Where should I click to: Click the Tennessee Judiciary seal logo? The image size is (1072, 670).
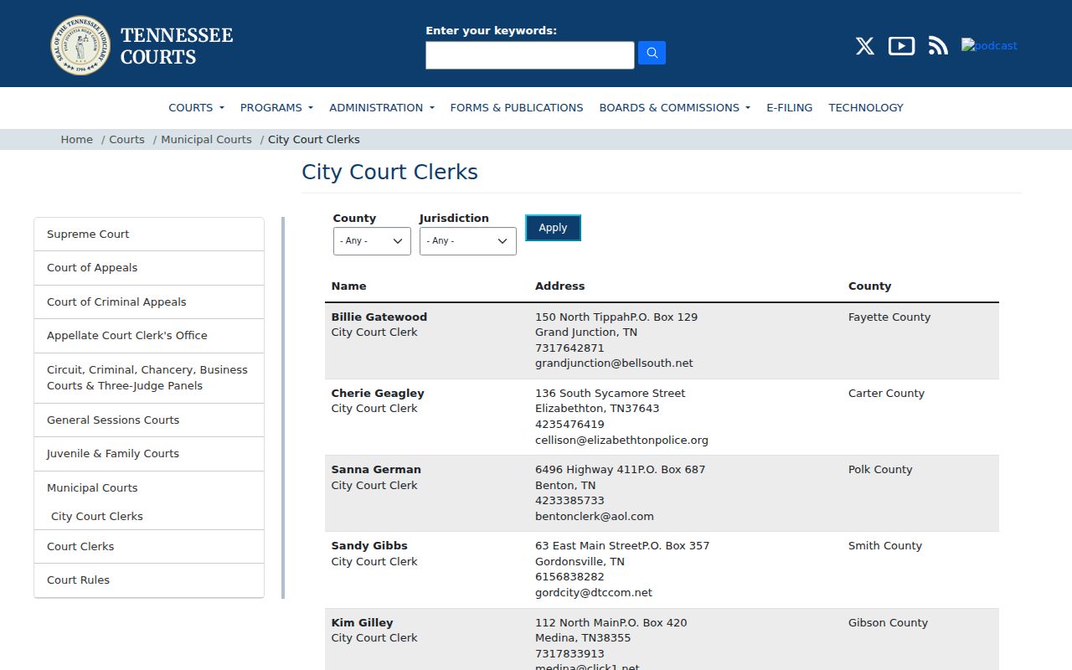pos(80,45)
